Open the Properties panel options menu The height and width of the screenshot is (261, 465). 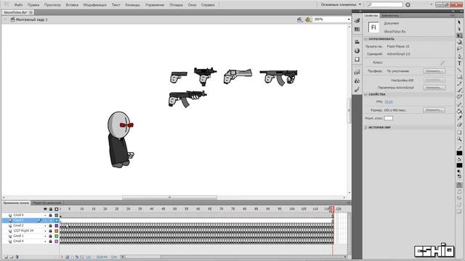pyautogui.click(x=452, y=15)
